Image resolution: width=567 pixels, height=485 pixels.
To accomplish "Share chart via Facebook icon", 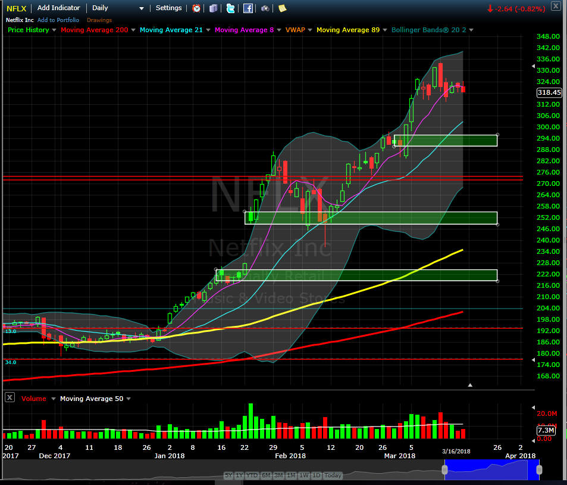I will [248, 8].
